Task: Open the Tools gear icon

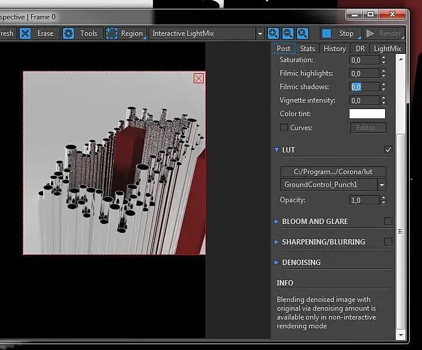Action: tap(68, 33)
